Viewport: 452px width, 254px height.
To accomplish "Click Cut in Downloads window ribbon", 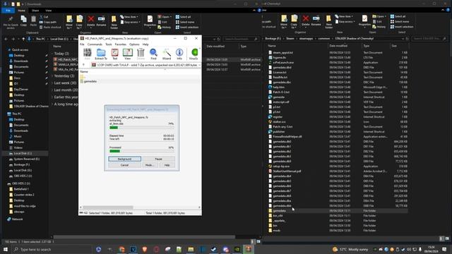I will coord(44,17).
